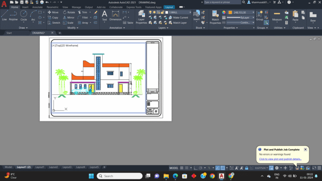Expand the Draw panel

(23, 28)
